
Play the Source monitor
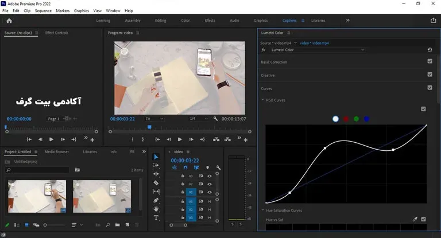coord(51,139)
